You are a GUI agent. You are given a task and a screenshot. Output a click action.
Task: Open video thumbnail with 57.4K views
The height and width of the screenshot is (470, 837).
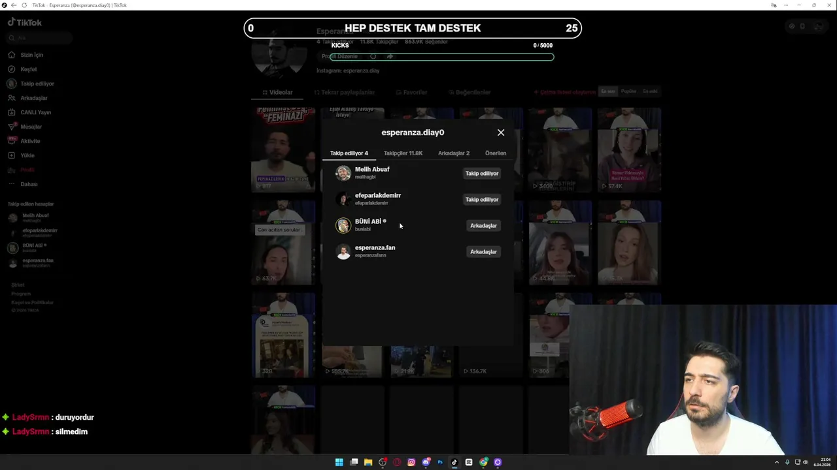(628, 149)
